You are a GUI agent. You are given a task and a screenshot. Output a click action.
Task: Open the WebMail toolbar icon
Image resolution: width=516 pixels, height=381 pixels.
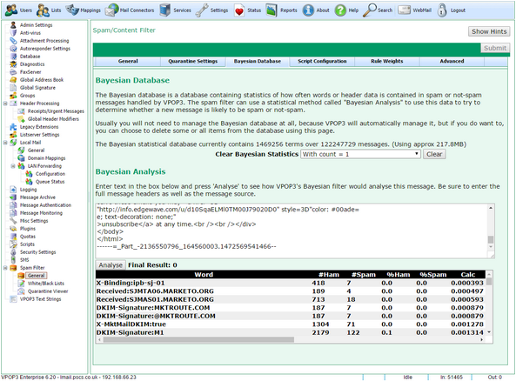pos(404,10)
